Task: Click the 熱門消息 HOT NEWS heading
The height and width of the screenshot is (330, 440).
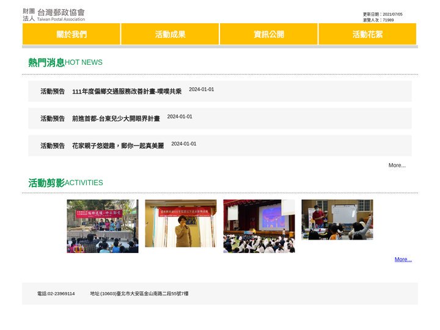Action: tap(65, 62)
